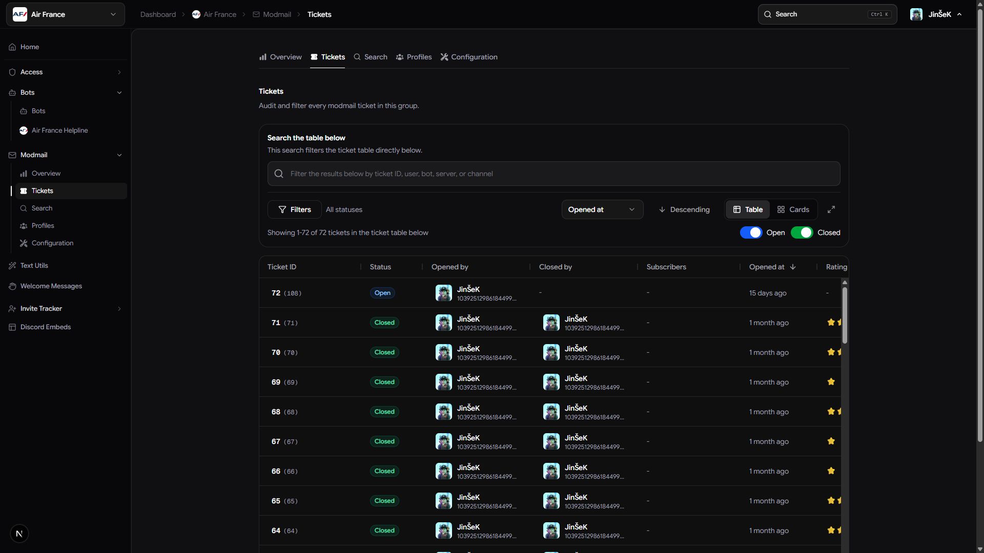984x553 pixels.
Task: Toggle the Open tickets switch
Action: pyautogui.click(x=751, y=232)
